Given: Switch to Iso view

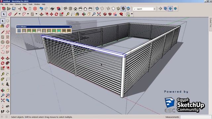Looking at the screenshot, I should [x=66, y=9].
